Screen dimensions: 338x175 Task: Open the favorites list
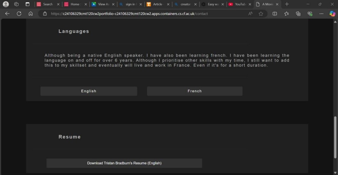(x=286, y=13)
